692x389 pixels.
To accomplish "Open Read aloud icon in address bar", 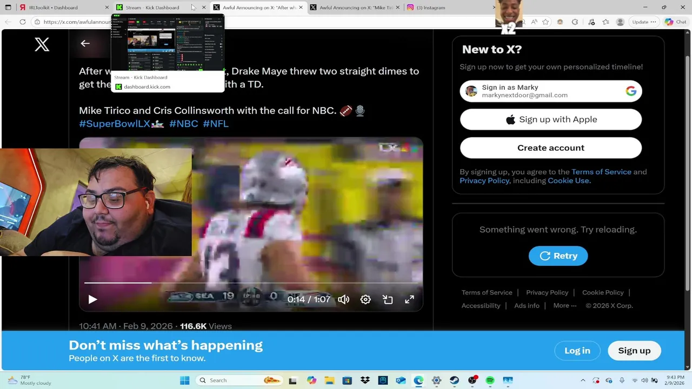I will point(534,22).
